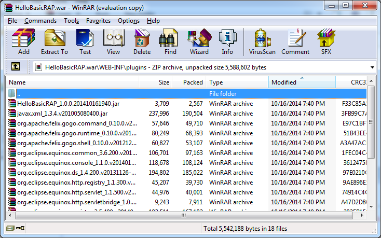Click icon of javax.xml_1.3.4 jar

[12, 114]
